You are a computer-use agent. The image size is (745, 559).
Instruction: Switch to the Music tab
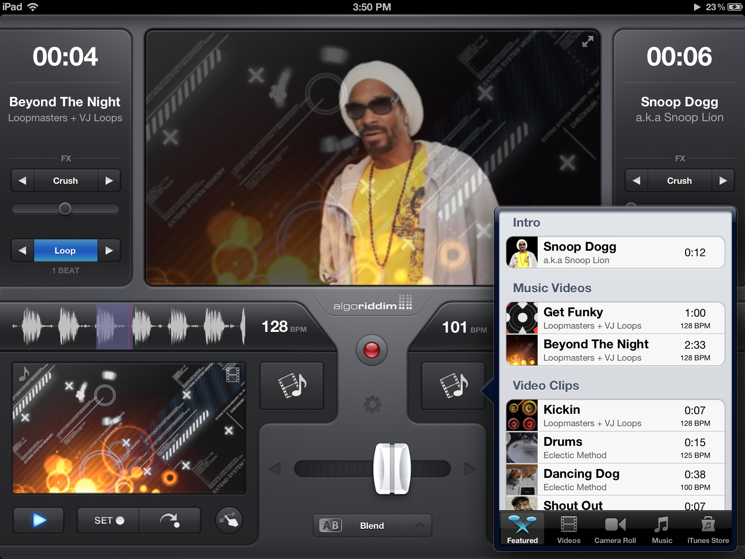point(662,530)
